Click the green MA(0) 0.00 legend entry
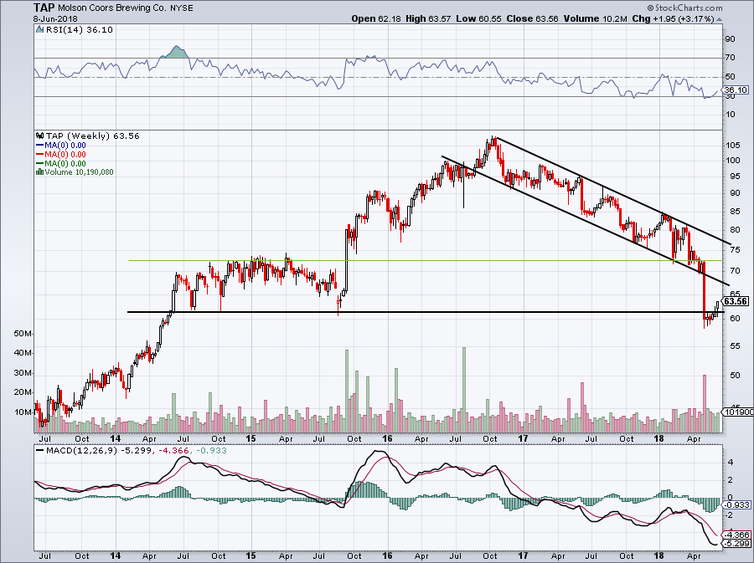This screenshot has height=563, width=754. coord(61,164)
